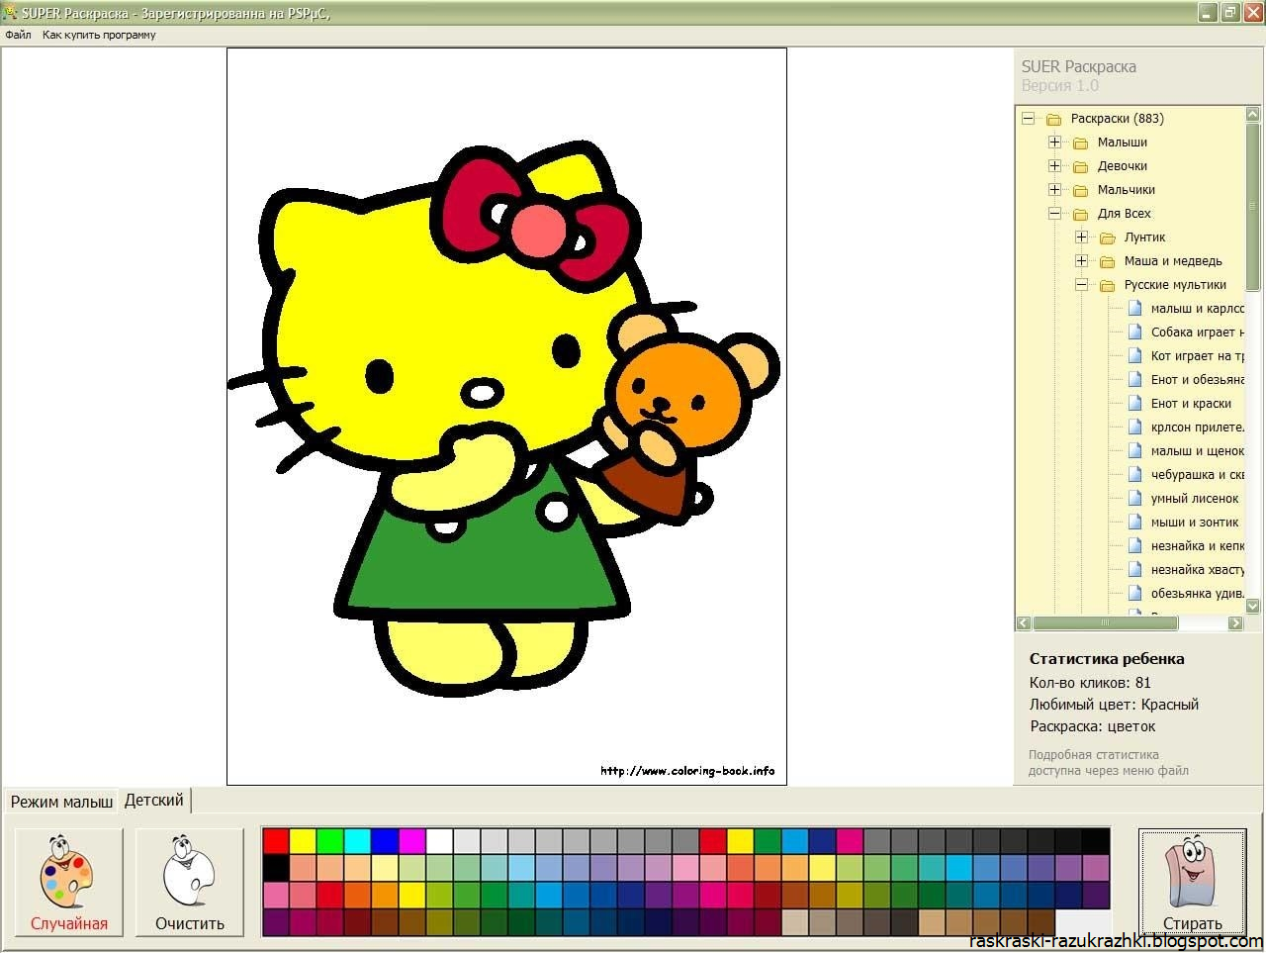1266x953 pixels.
Task: Select the tree entry обезьянка удив.
Action: [x=1197, y=594]
